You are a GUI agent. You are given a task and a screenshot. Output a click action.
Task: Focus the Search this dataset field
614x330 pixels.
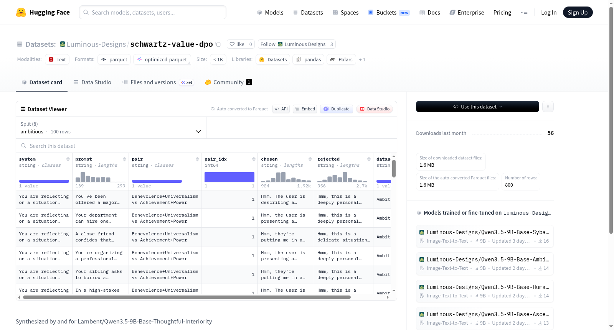[206, 146]
